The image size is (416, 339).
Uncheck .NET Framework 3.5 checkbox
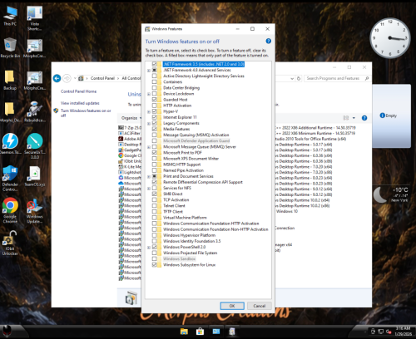154,64
